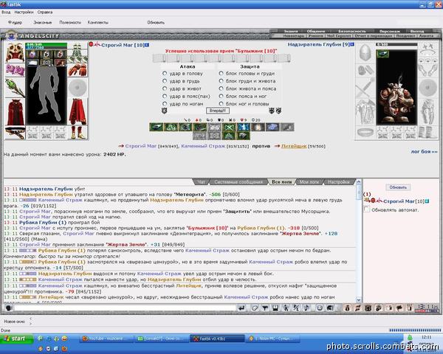Click the info icon next to Строгий Маг [10]
This screenshot has width=443, height=354.
click(147, 45)
